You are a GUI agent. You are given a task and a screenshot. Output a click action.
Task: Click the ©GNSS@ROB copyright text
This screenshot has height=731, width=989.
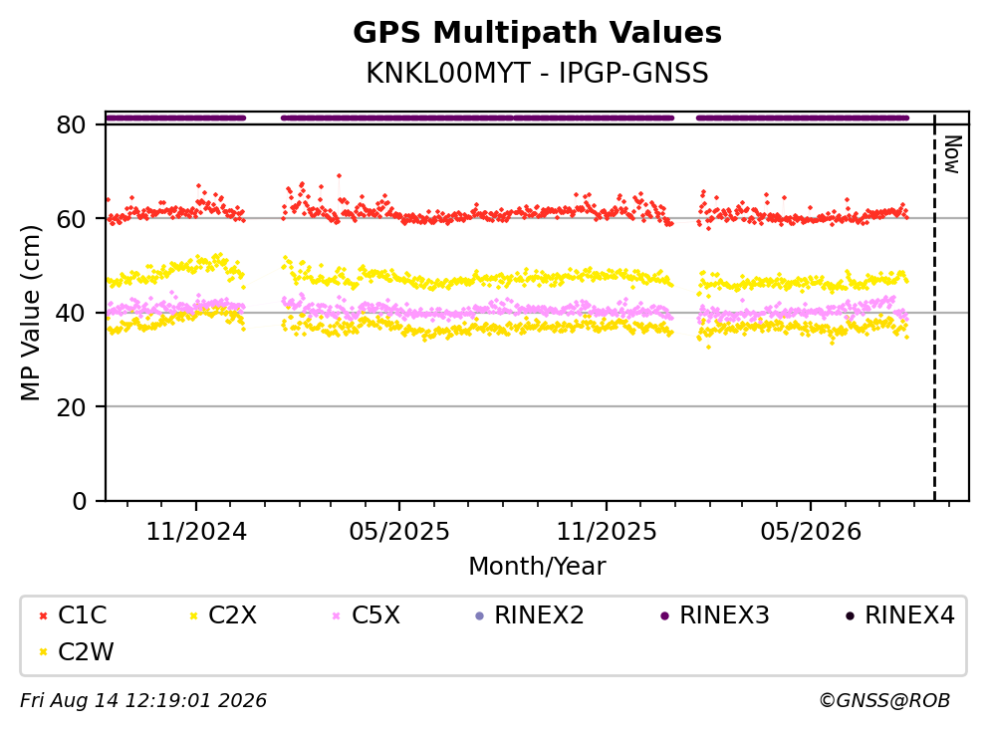[884, 701]
